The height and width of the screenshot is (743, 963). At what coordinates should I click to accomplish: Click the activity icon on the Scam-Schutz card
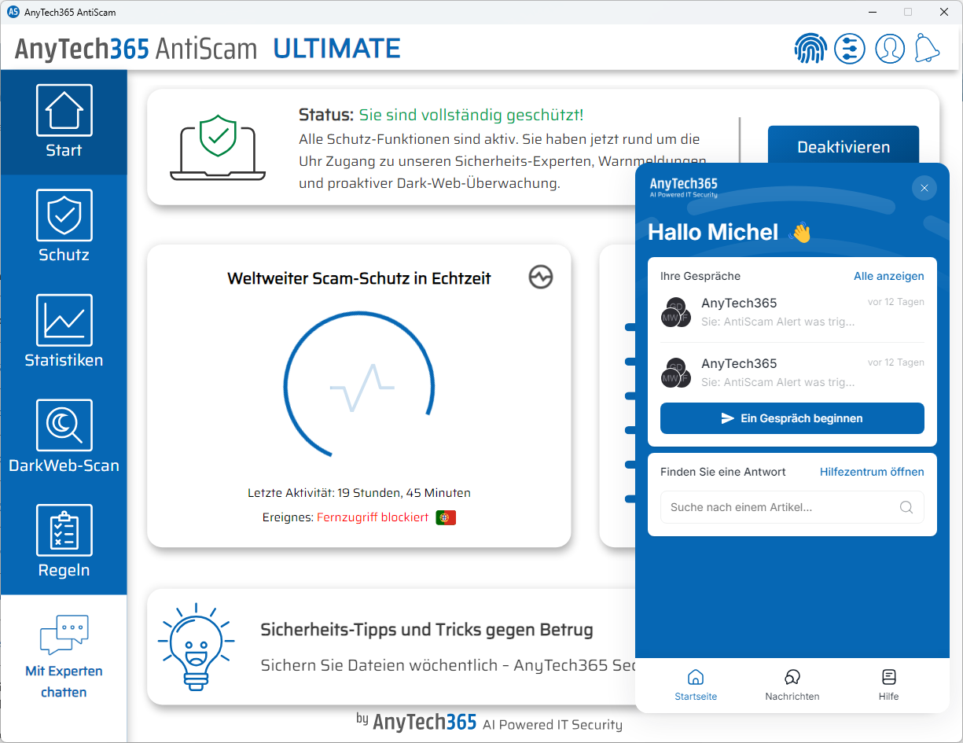tap(540, 278)
